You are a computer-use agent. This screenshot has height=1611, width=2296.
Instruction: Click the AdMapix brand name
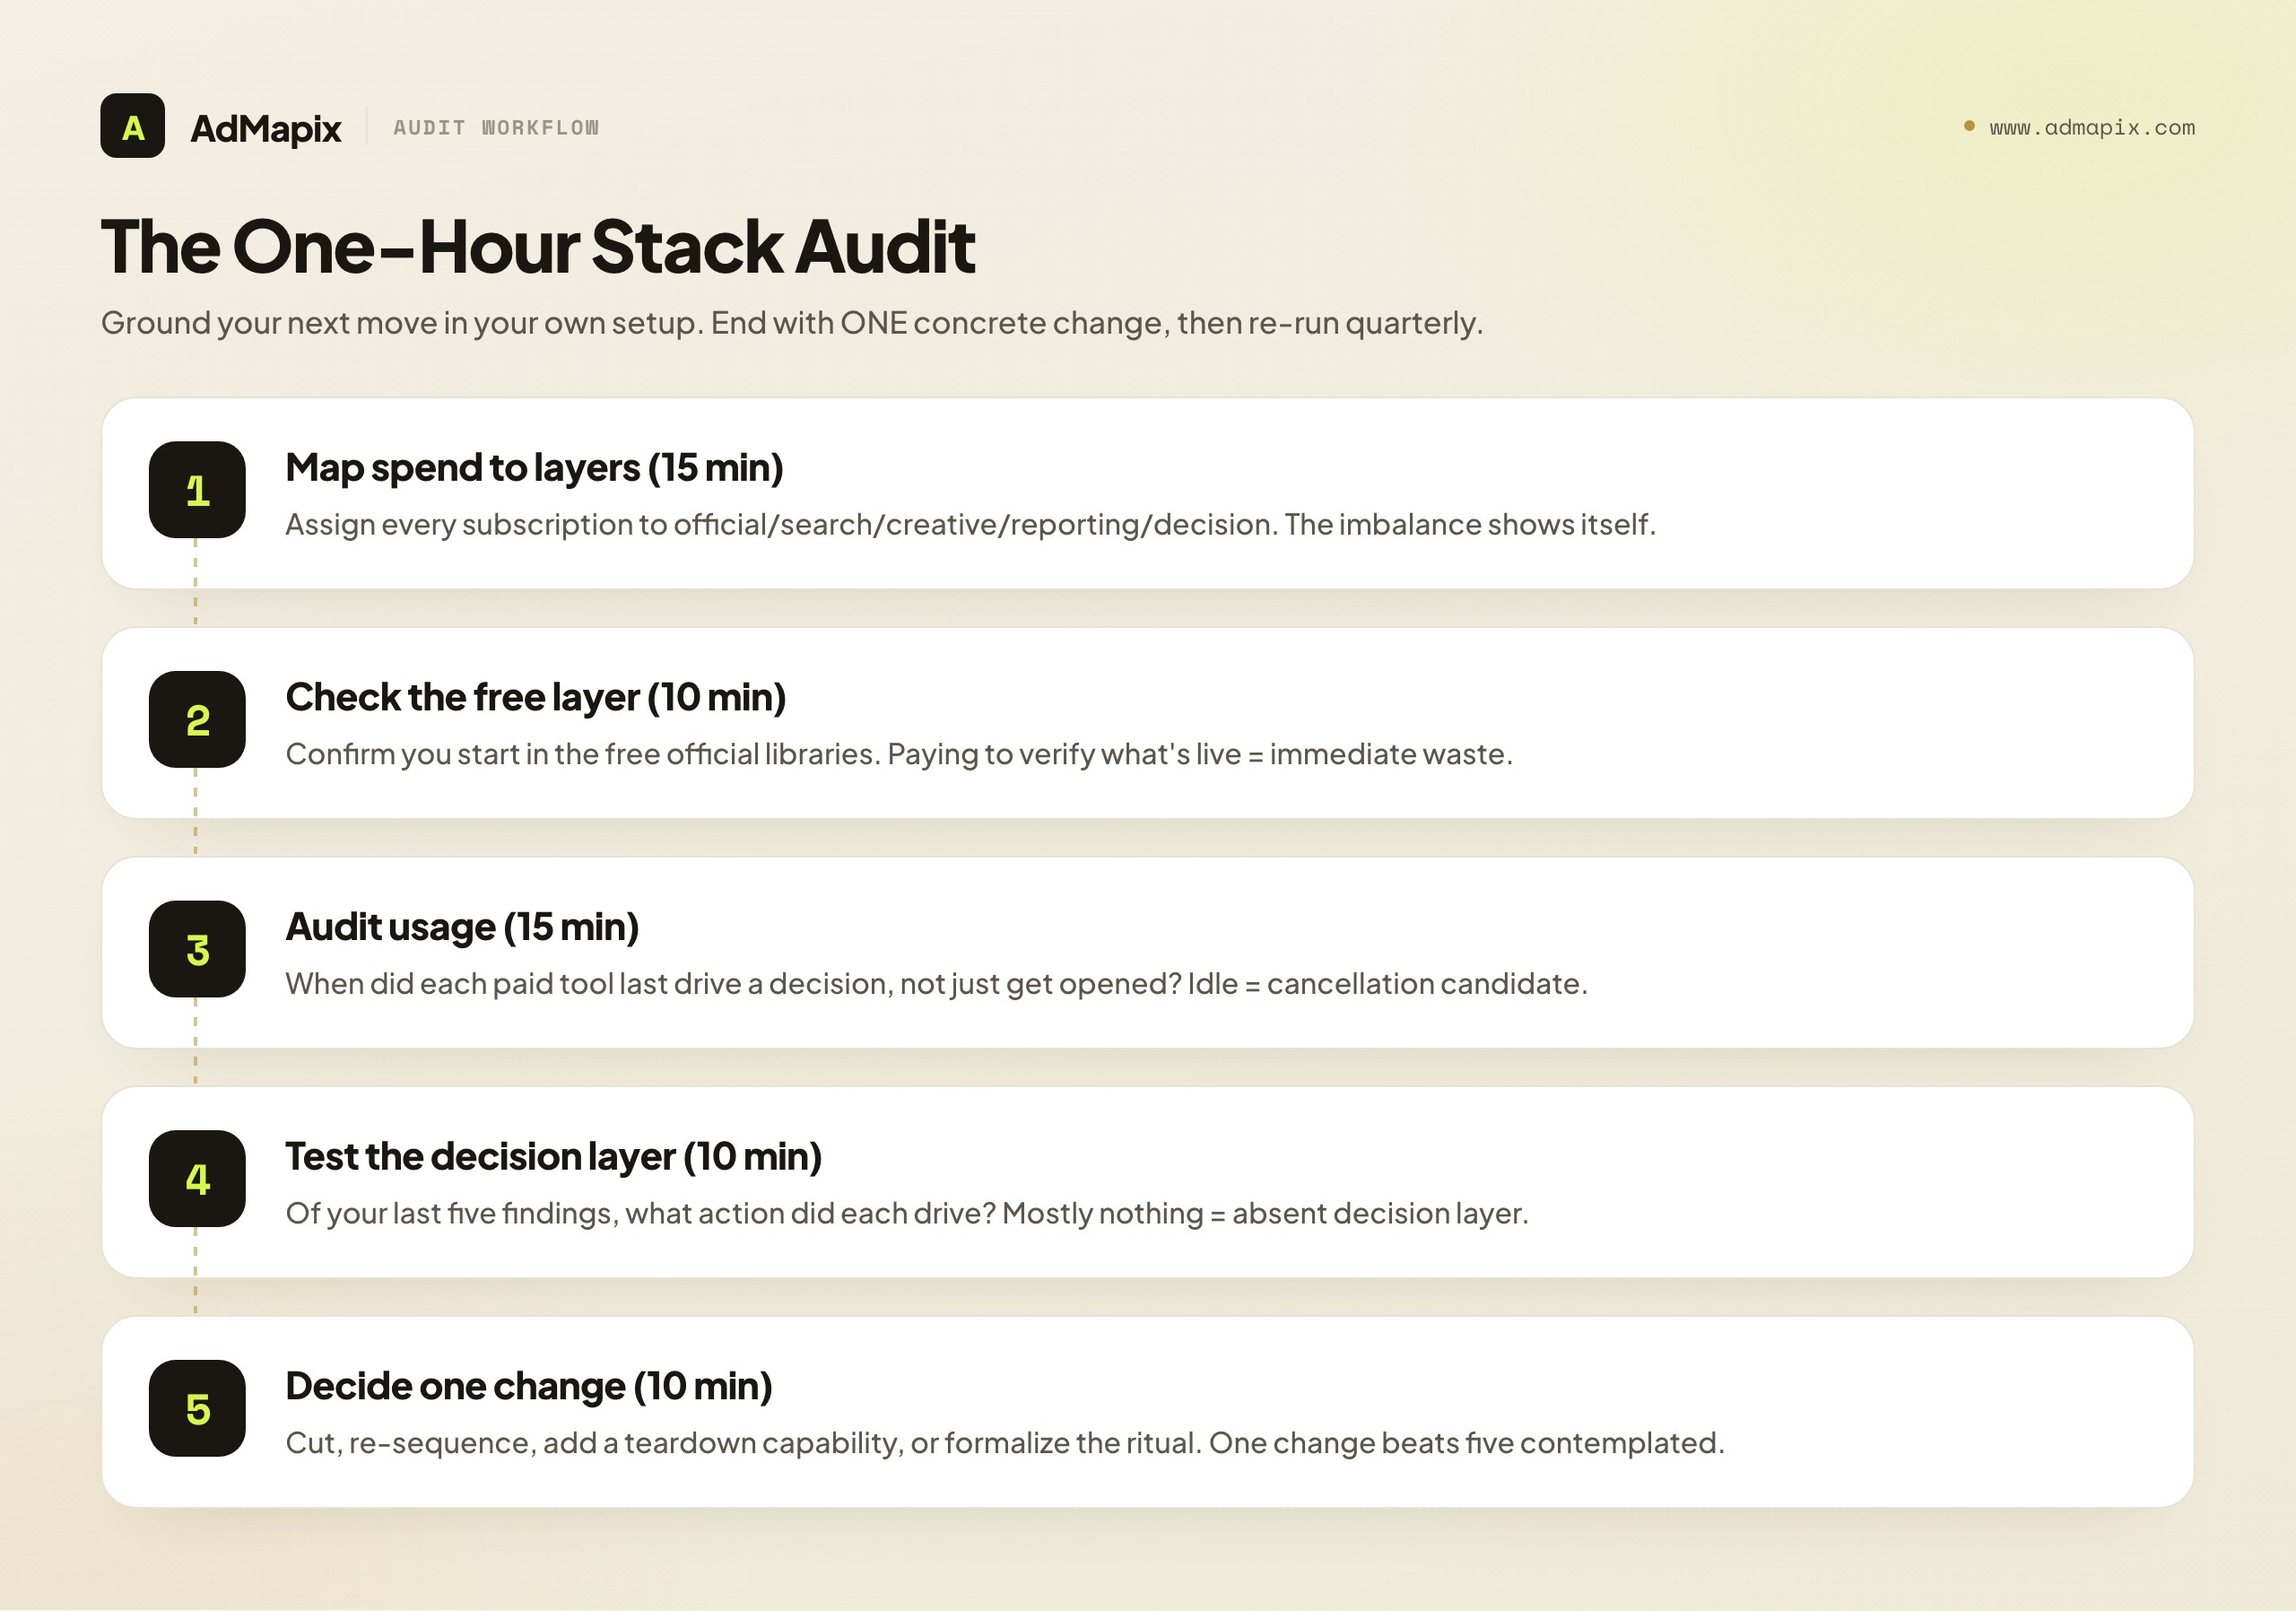tap(266, 128)
